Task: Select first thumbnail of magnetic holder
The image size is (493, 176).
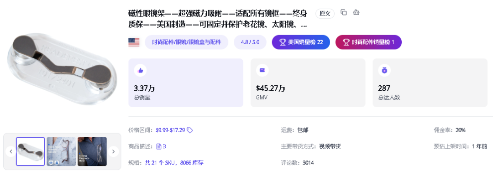Action: pyautogui.click(x=31, y=151)
